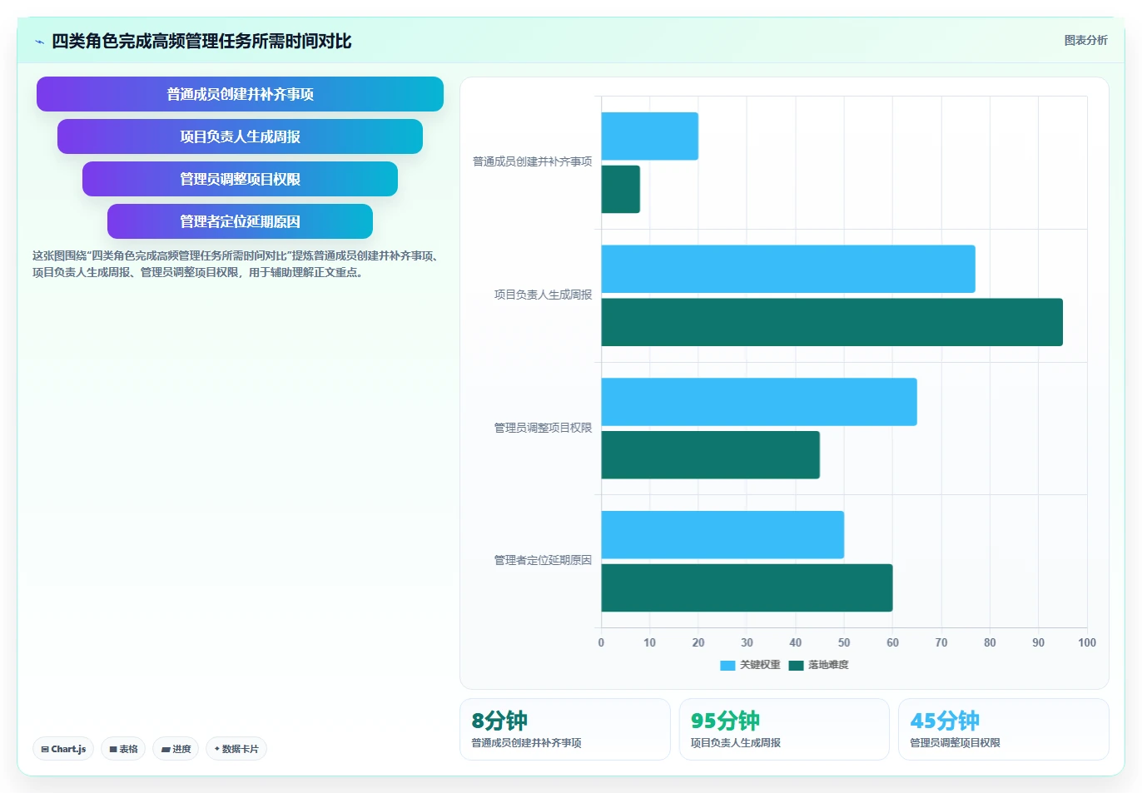Click the blue bar for 管理者定位延期原因
This screenshot has height=793, width=1142.
(x=722, y=535)
